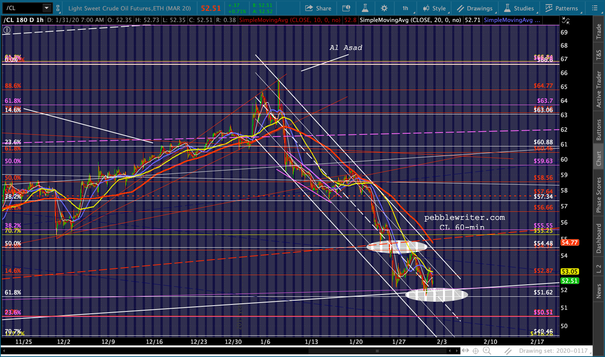Screen dimensions: 605x357
Task: Open chart settings gear icon
Action: coord(384,8)
